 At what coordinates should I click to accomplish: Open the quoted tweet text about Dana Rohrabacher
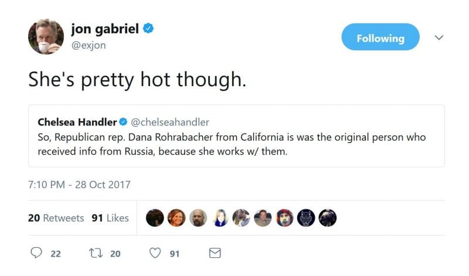[232, 145]
